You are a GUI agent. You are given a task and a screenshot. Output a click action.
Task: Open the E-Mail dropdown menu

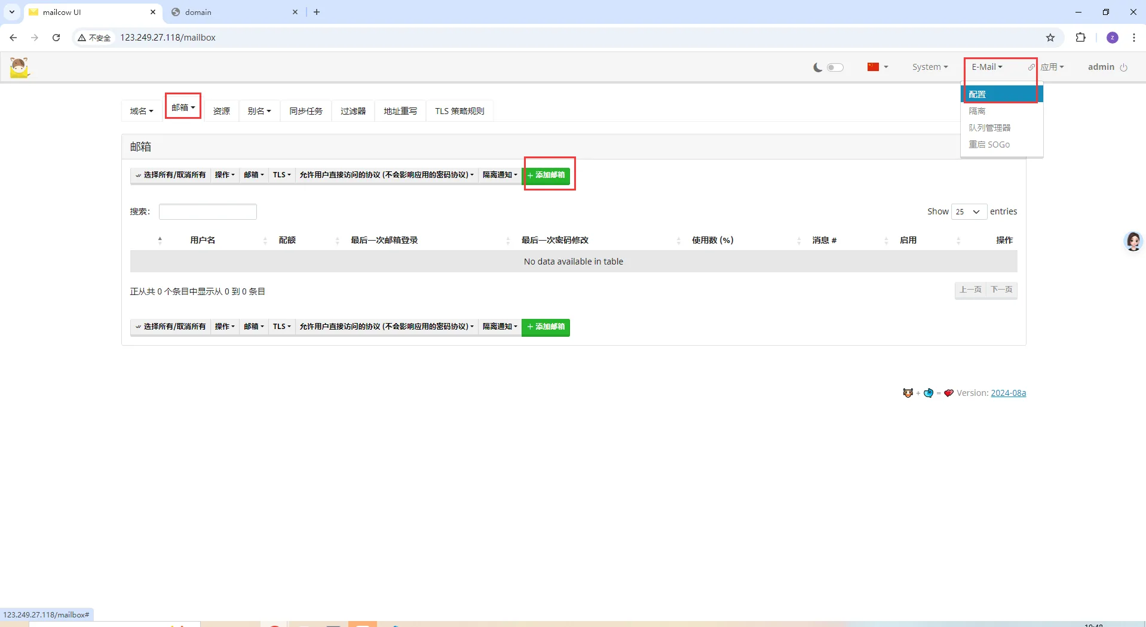click(x=987, y=67)
